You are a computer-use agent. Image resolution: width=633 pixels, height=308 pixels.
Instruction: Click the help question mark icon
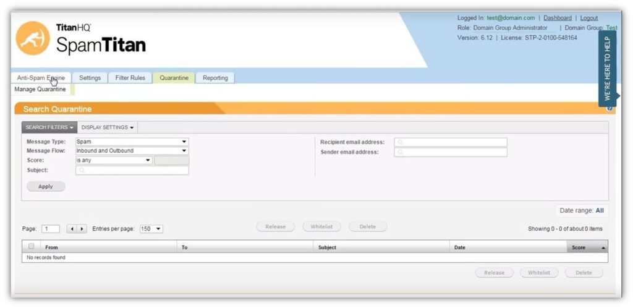[610, 109]
